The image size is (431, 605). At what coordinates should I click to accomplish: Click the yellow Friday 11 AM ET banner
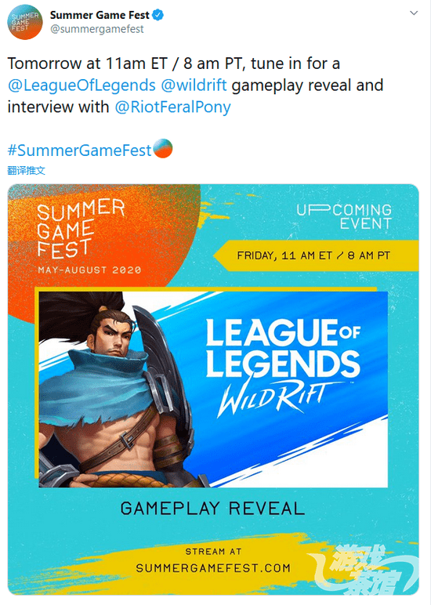(316, 255)
